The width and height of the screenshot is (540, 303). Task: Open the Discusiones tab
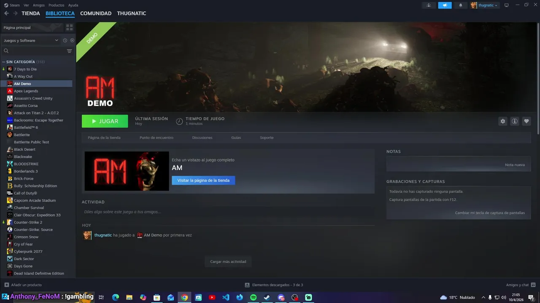(x=202, y=138)
